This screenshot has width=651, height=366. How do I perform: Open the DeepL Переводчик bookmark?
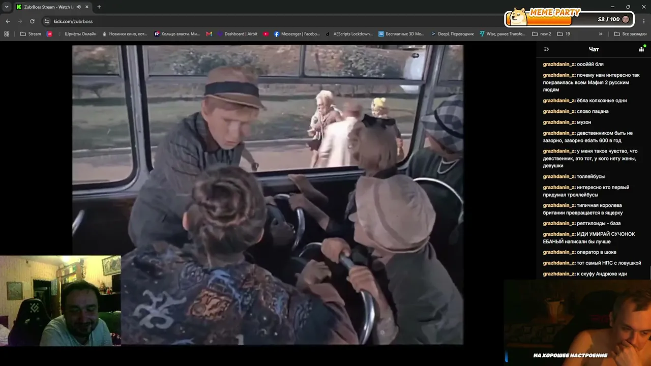[x=452, y=34]
